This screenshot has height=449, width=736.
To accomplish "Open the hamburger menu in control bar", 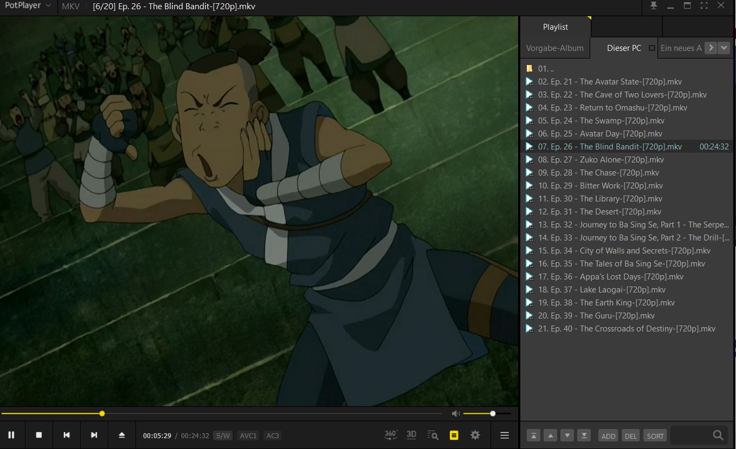I will coord(505,435).
